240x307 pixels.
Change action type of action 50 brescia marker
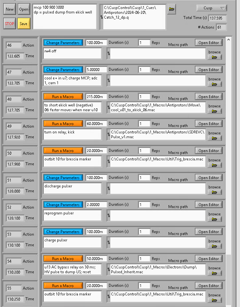pyautogui.click(x=63, y=151)
